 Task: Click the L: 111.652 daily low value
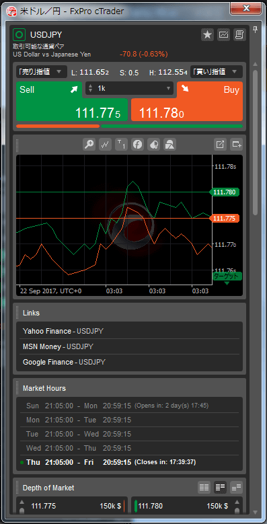[x=90, y=72]
